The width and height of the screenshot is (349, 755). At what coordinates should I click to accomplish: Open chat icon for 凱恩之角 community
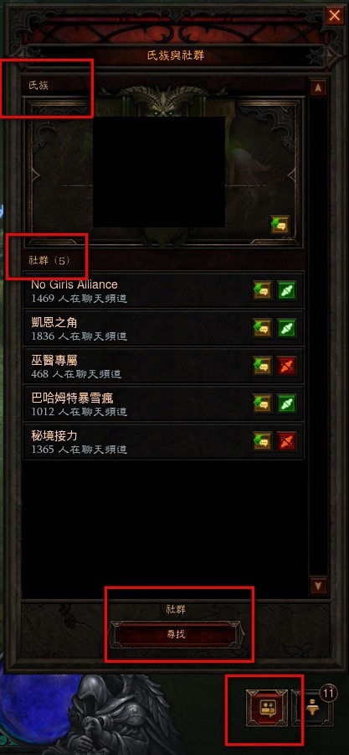coord(263,328)
